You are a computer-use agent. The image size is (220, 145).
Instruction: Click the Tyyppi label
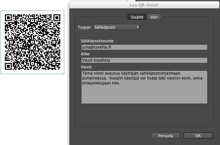coord(85,27)
